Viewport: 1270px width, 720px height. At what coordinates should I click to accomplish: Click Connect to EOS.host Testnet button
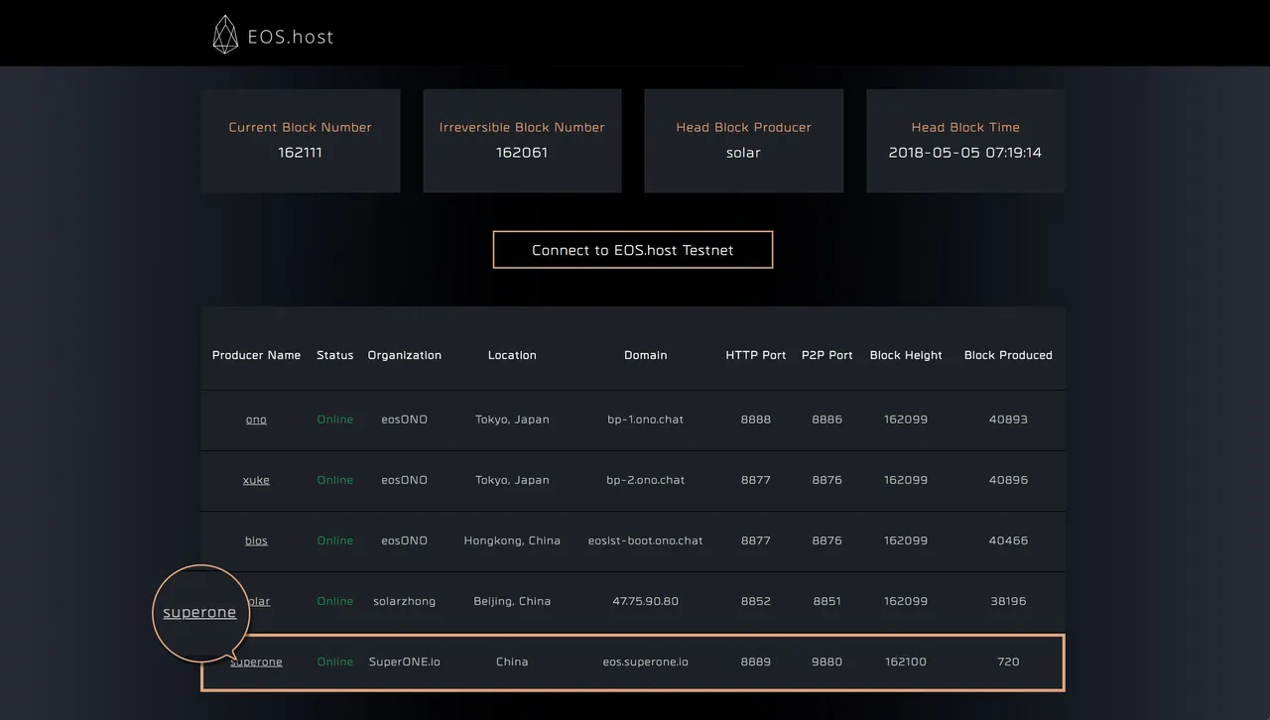click(x=633, y=250)
